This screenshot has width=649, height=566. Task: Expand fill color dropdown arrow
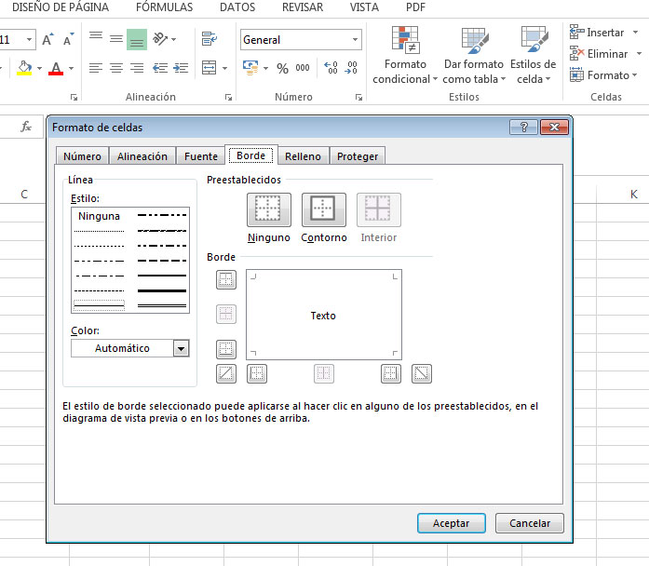[x=39, y=68]
